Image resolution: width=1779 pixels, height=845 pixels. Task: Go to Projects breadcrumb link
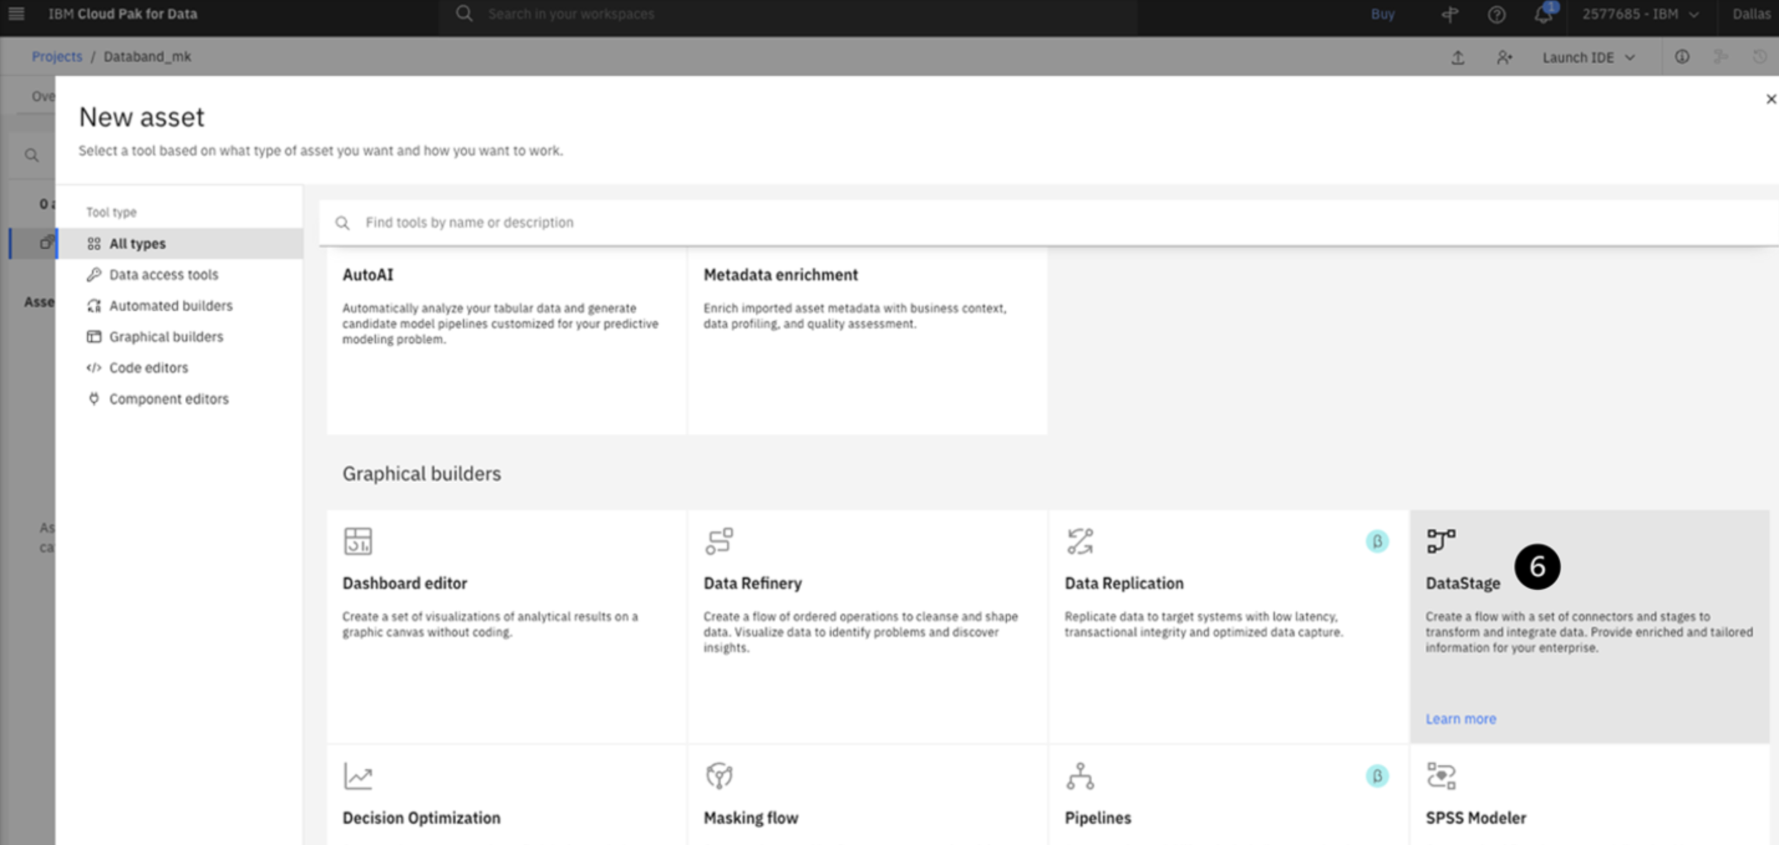point(57,57)
